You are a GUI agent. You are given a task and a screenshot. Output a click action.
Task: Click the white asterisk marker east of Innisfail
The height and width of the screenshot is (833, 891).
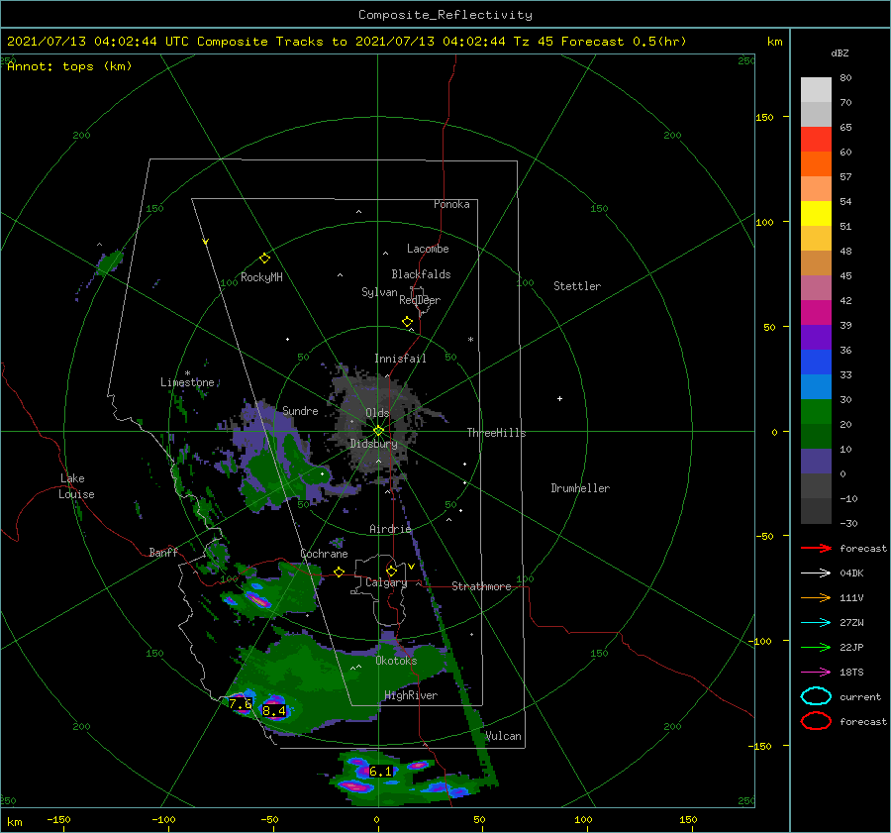click(470, 340)
